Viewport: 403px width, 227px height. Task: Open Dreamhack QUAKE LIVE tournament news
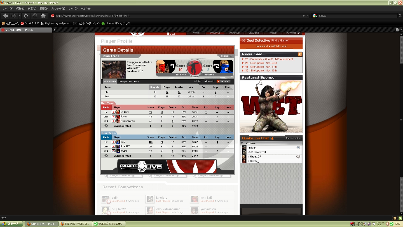point(268,59)
